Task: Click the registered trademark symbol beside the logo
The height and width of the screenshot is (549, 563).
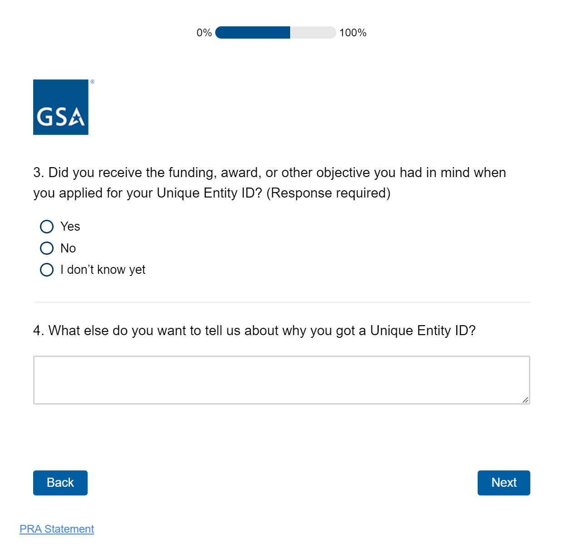Action: [x=93, y=82]
